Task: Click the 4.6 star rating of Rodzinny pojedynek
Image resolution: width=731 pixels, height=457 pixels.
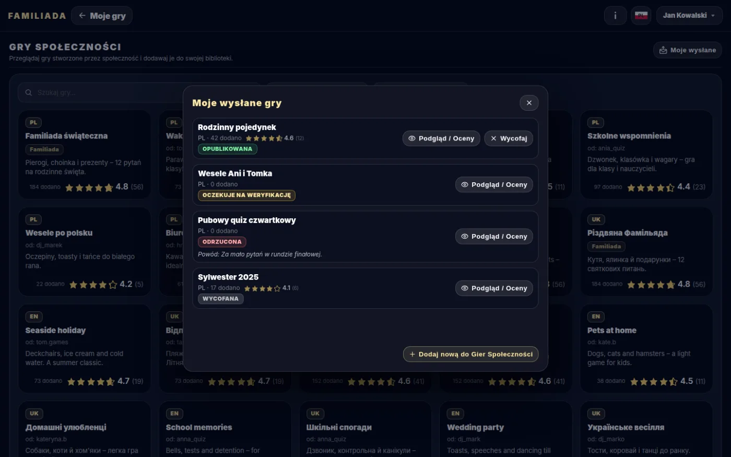Action: (x=275, y=138)
